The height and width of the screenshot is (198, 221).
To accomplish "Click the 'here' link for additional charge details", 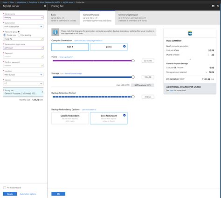I will [x=172, y=90].
